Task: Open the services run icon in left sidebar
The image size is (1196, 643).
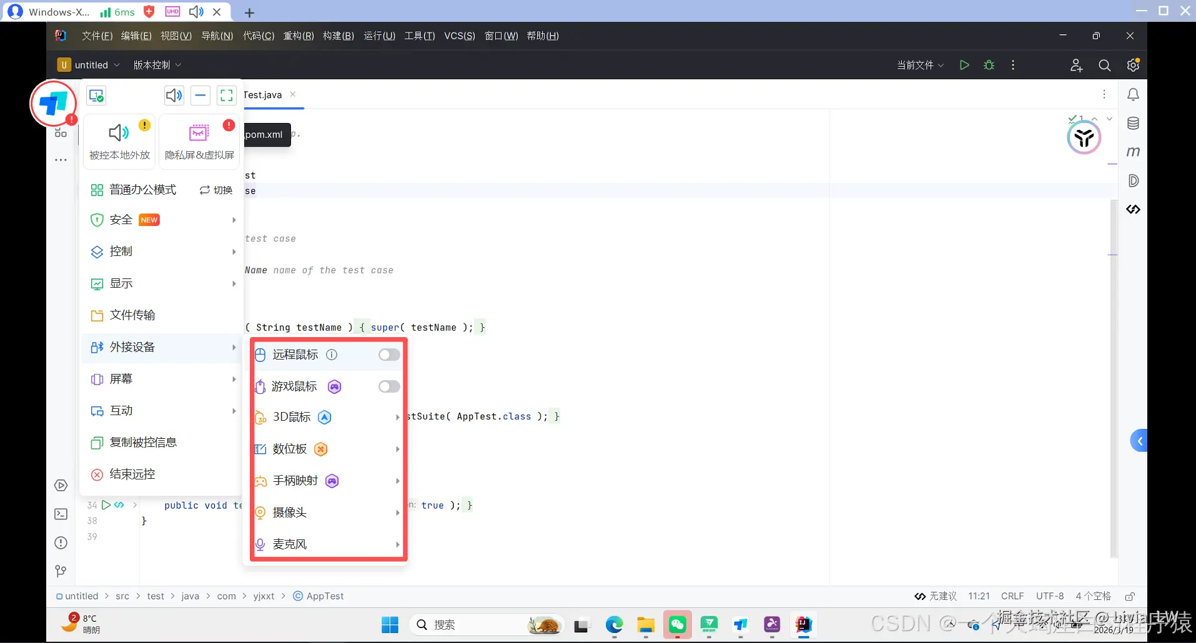Action: [61, 485]
